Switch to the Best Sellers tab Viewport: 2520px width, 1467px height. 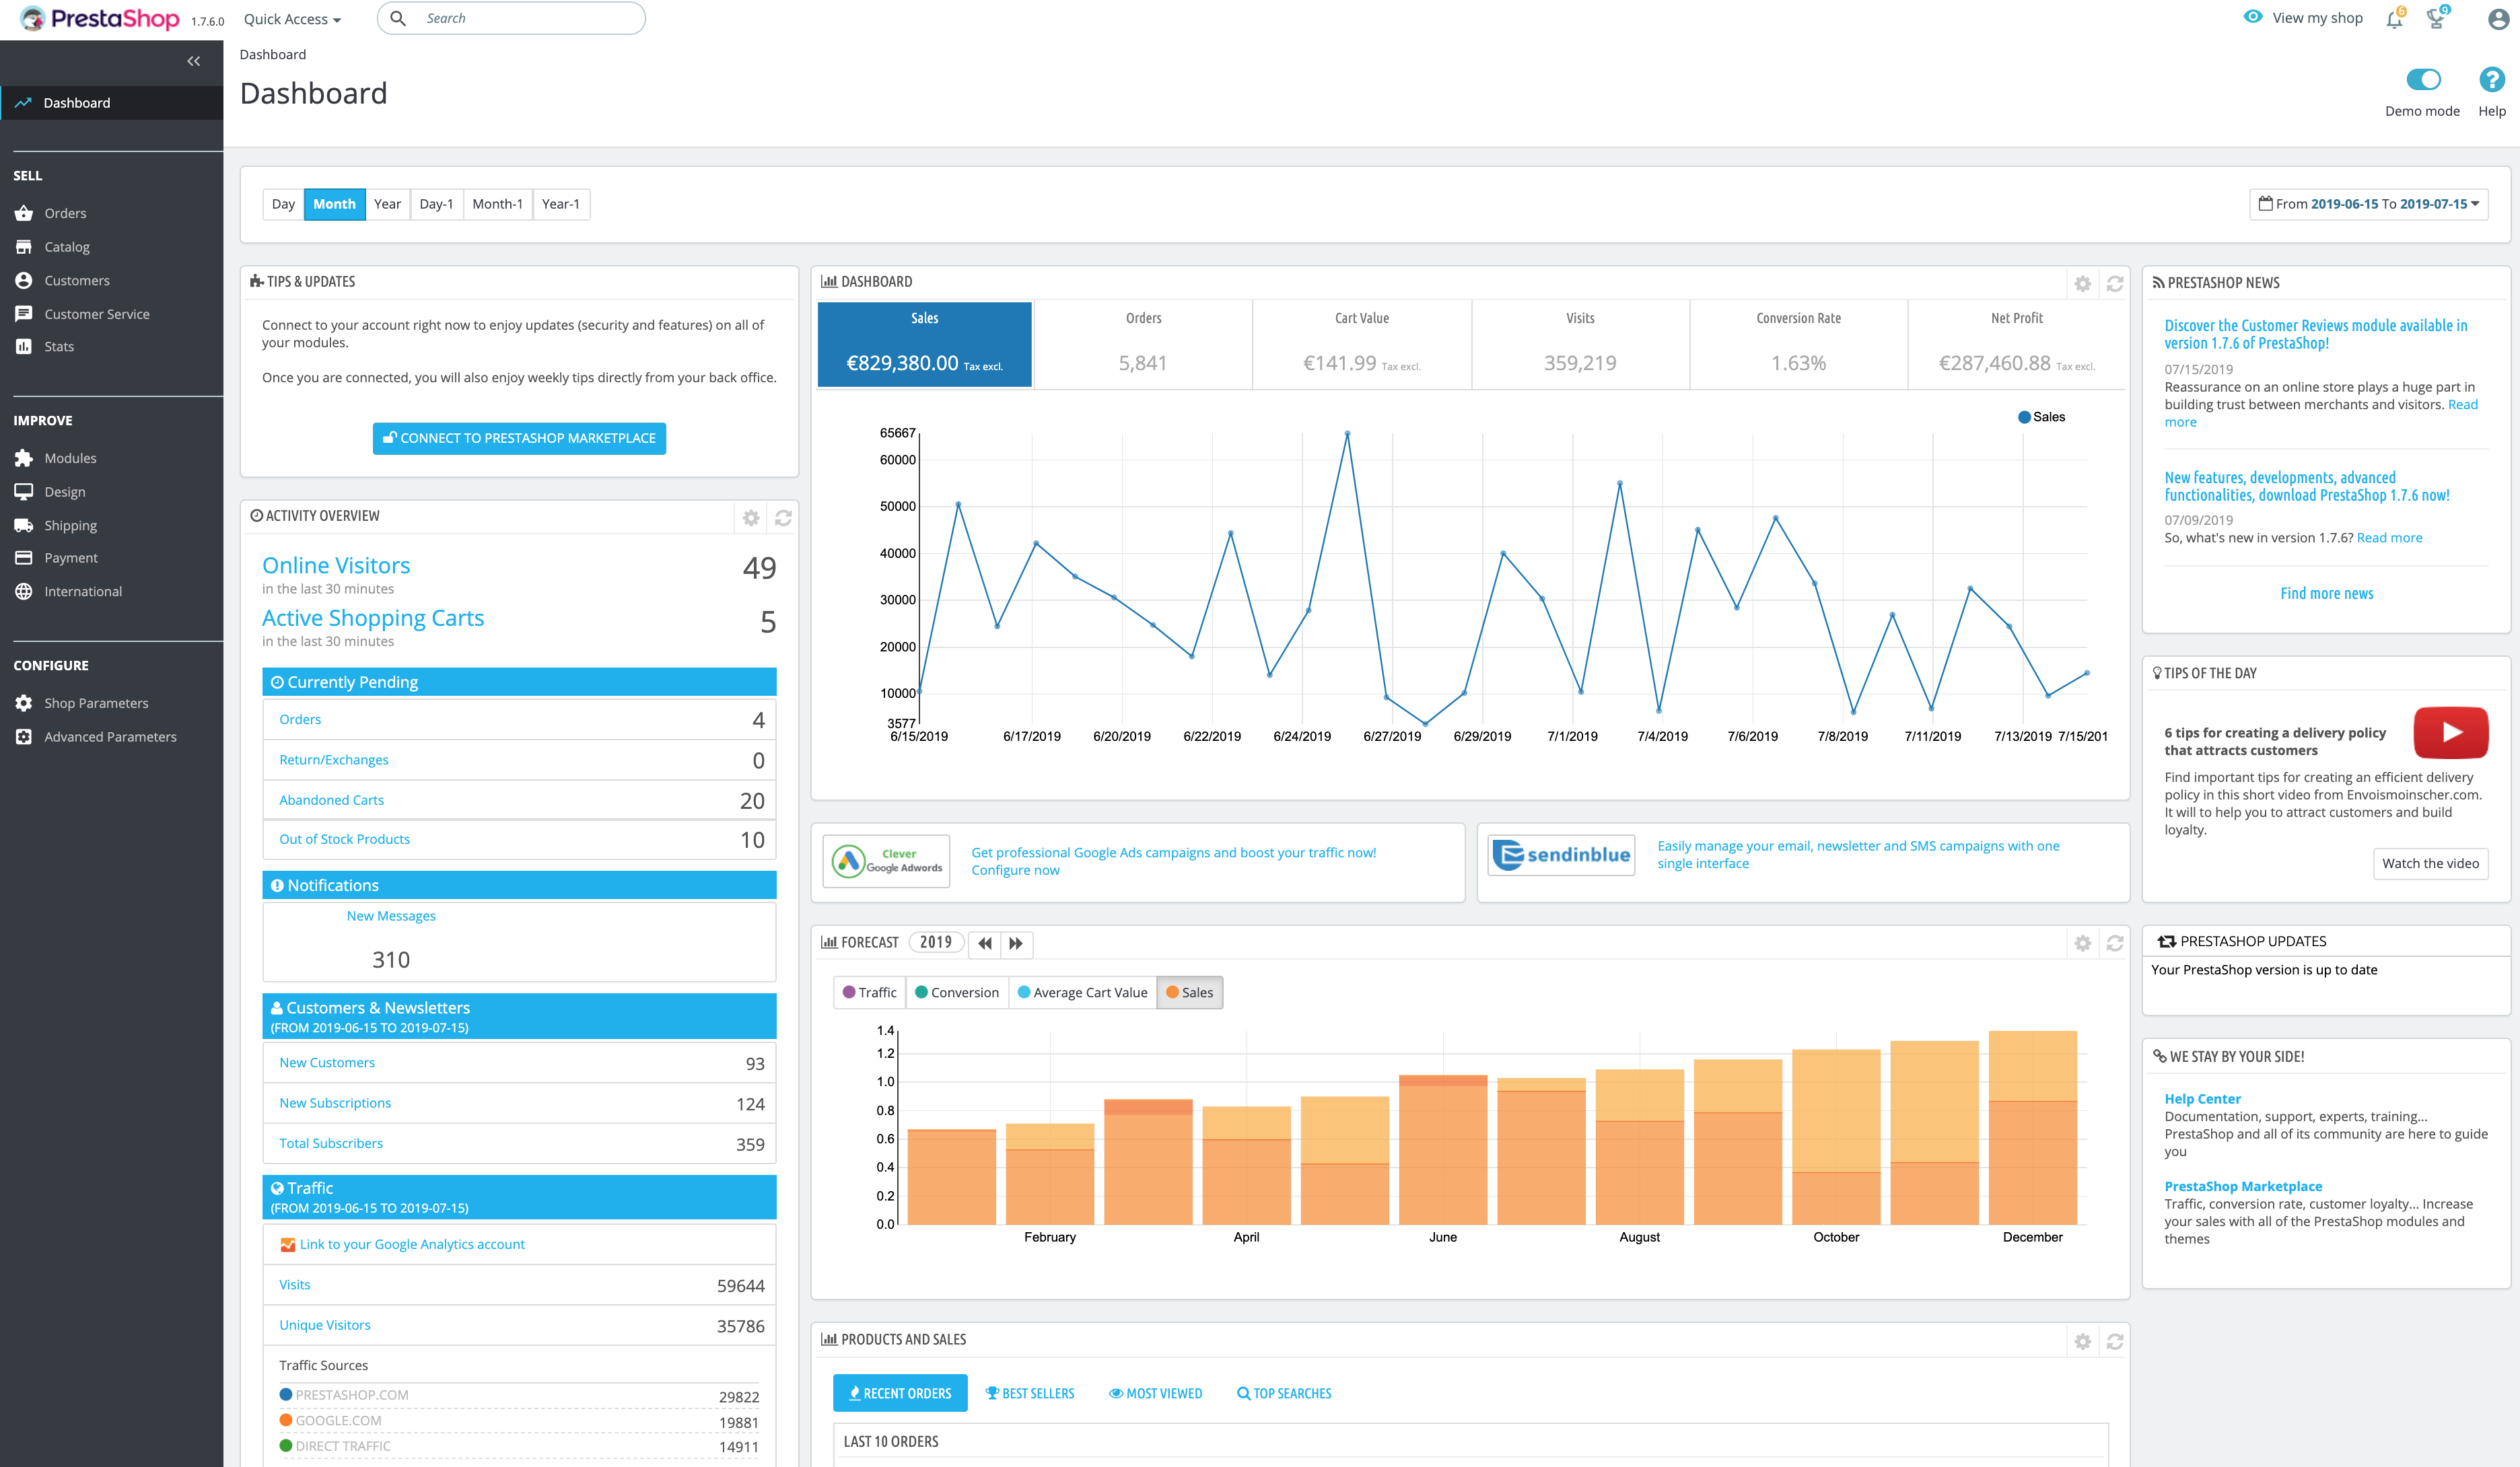1030,1392
